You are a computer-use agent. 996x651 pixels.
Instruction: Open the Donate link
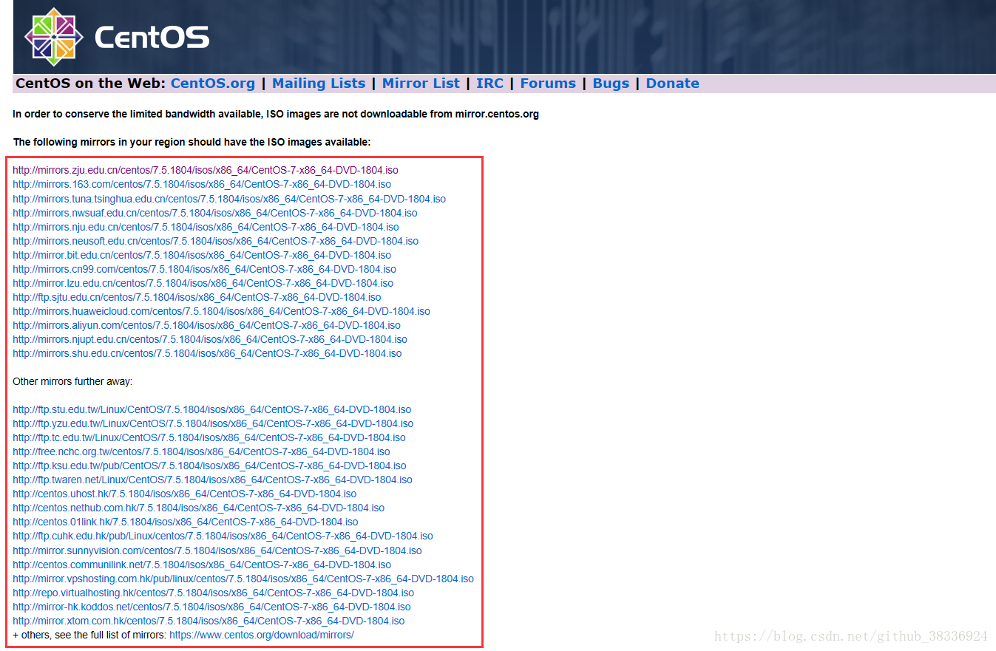pyautogui.click(x=673, y=83)
